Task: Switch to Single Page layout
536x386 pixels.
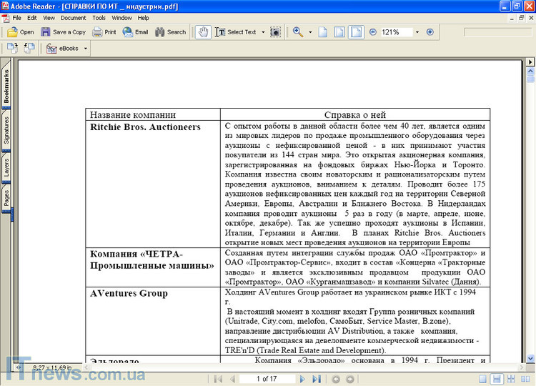Action: coord(482,379)
